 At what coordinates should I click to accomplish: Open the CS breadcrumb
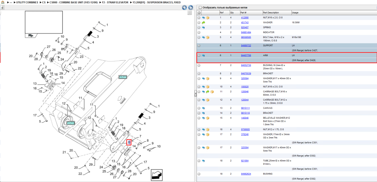44,2
